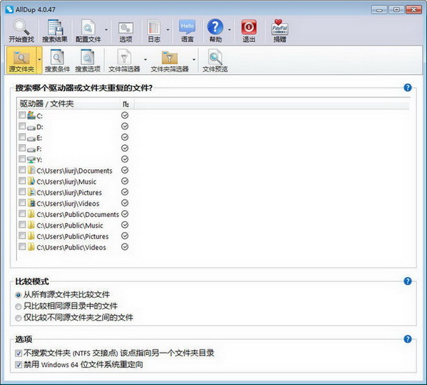Click the help button beside 比较模式
This screenshot has height=385, width=427.
pyautogui.click(x=407, y=281)
